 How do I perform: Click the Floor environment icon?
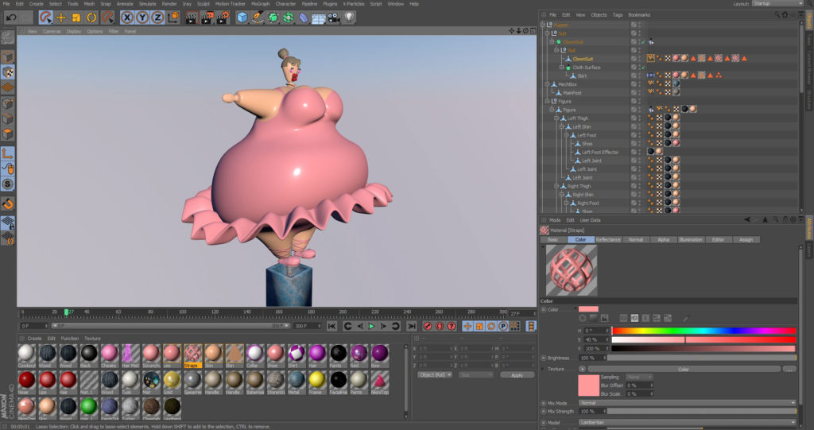[318, 17]
